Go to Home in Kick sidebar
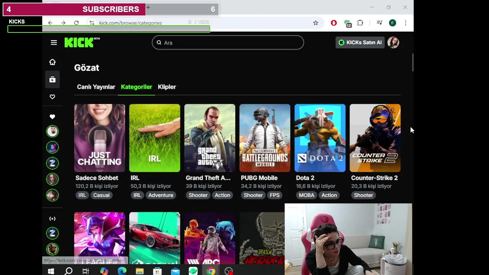The height and width of the screenshot is (275, 489). coord(52,62)
